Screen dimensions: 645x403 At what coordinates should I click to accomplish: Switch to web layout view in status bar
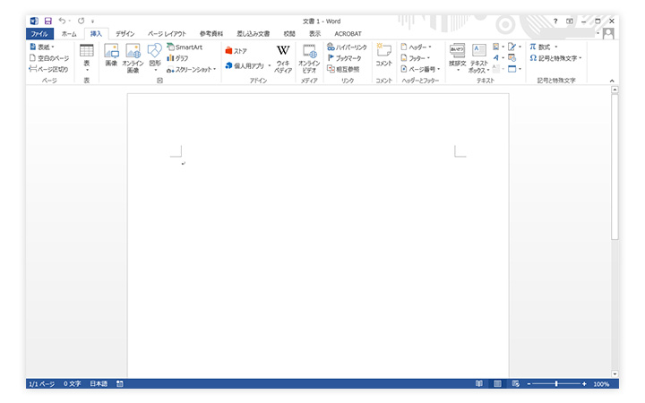click(515, 383)
